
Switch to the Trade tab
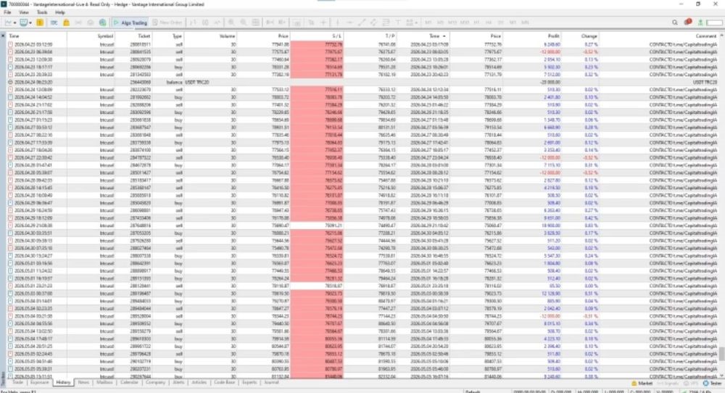pyautogui.click(x=17, y=383)
